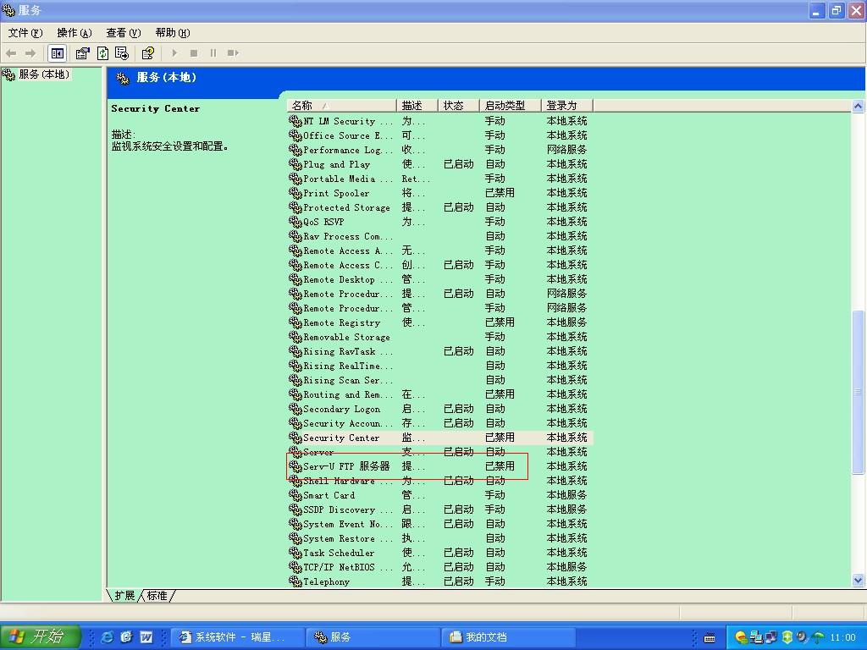Sort by the 状态 column header
The width and height of the screenshot is (867, 650).
(458, 106)
